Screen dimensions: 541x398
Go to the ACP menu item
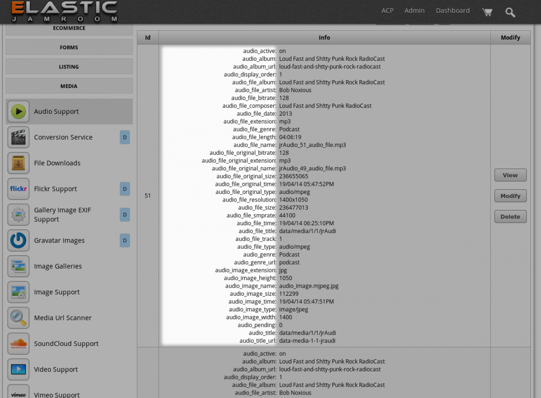click(387, 11)
